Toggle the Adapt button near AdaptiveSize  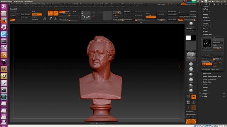[x=181, y=20]
